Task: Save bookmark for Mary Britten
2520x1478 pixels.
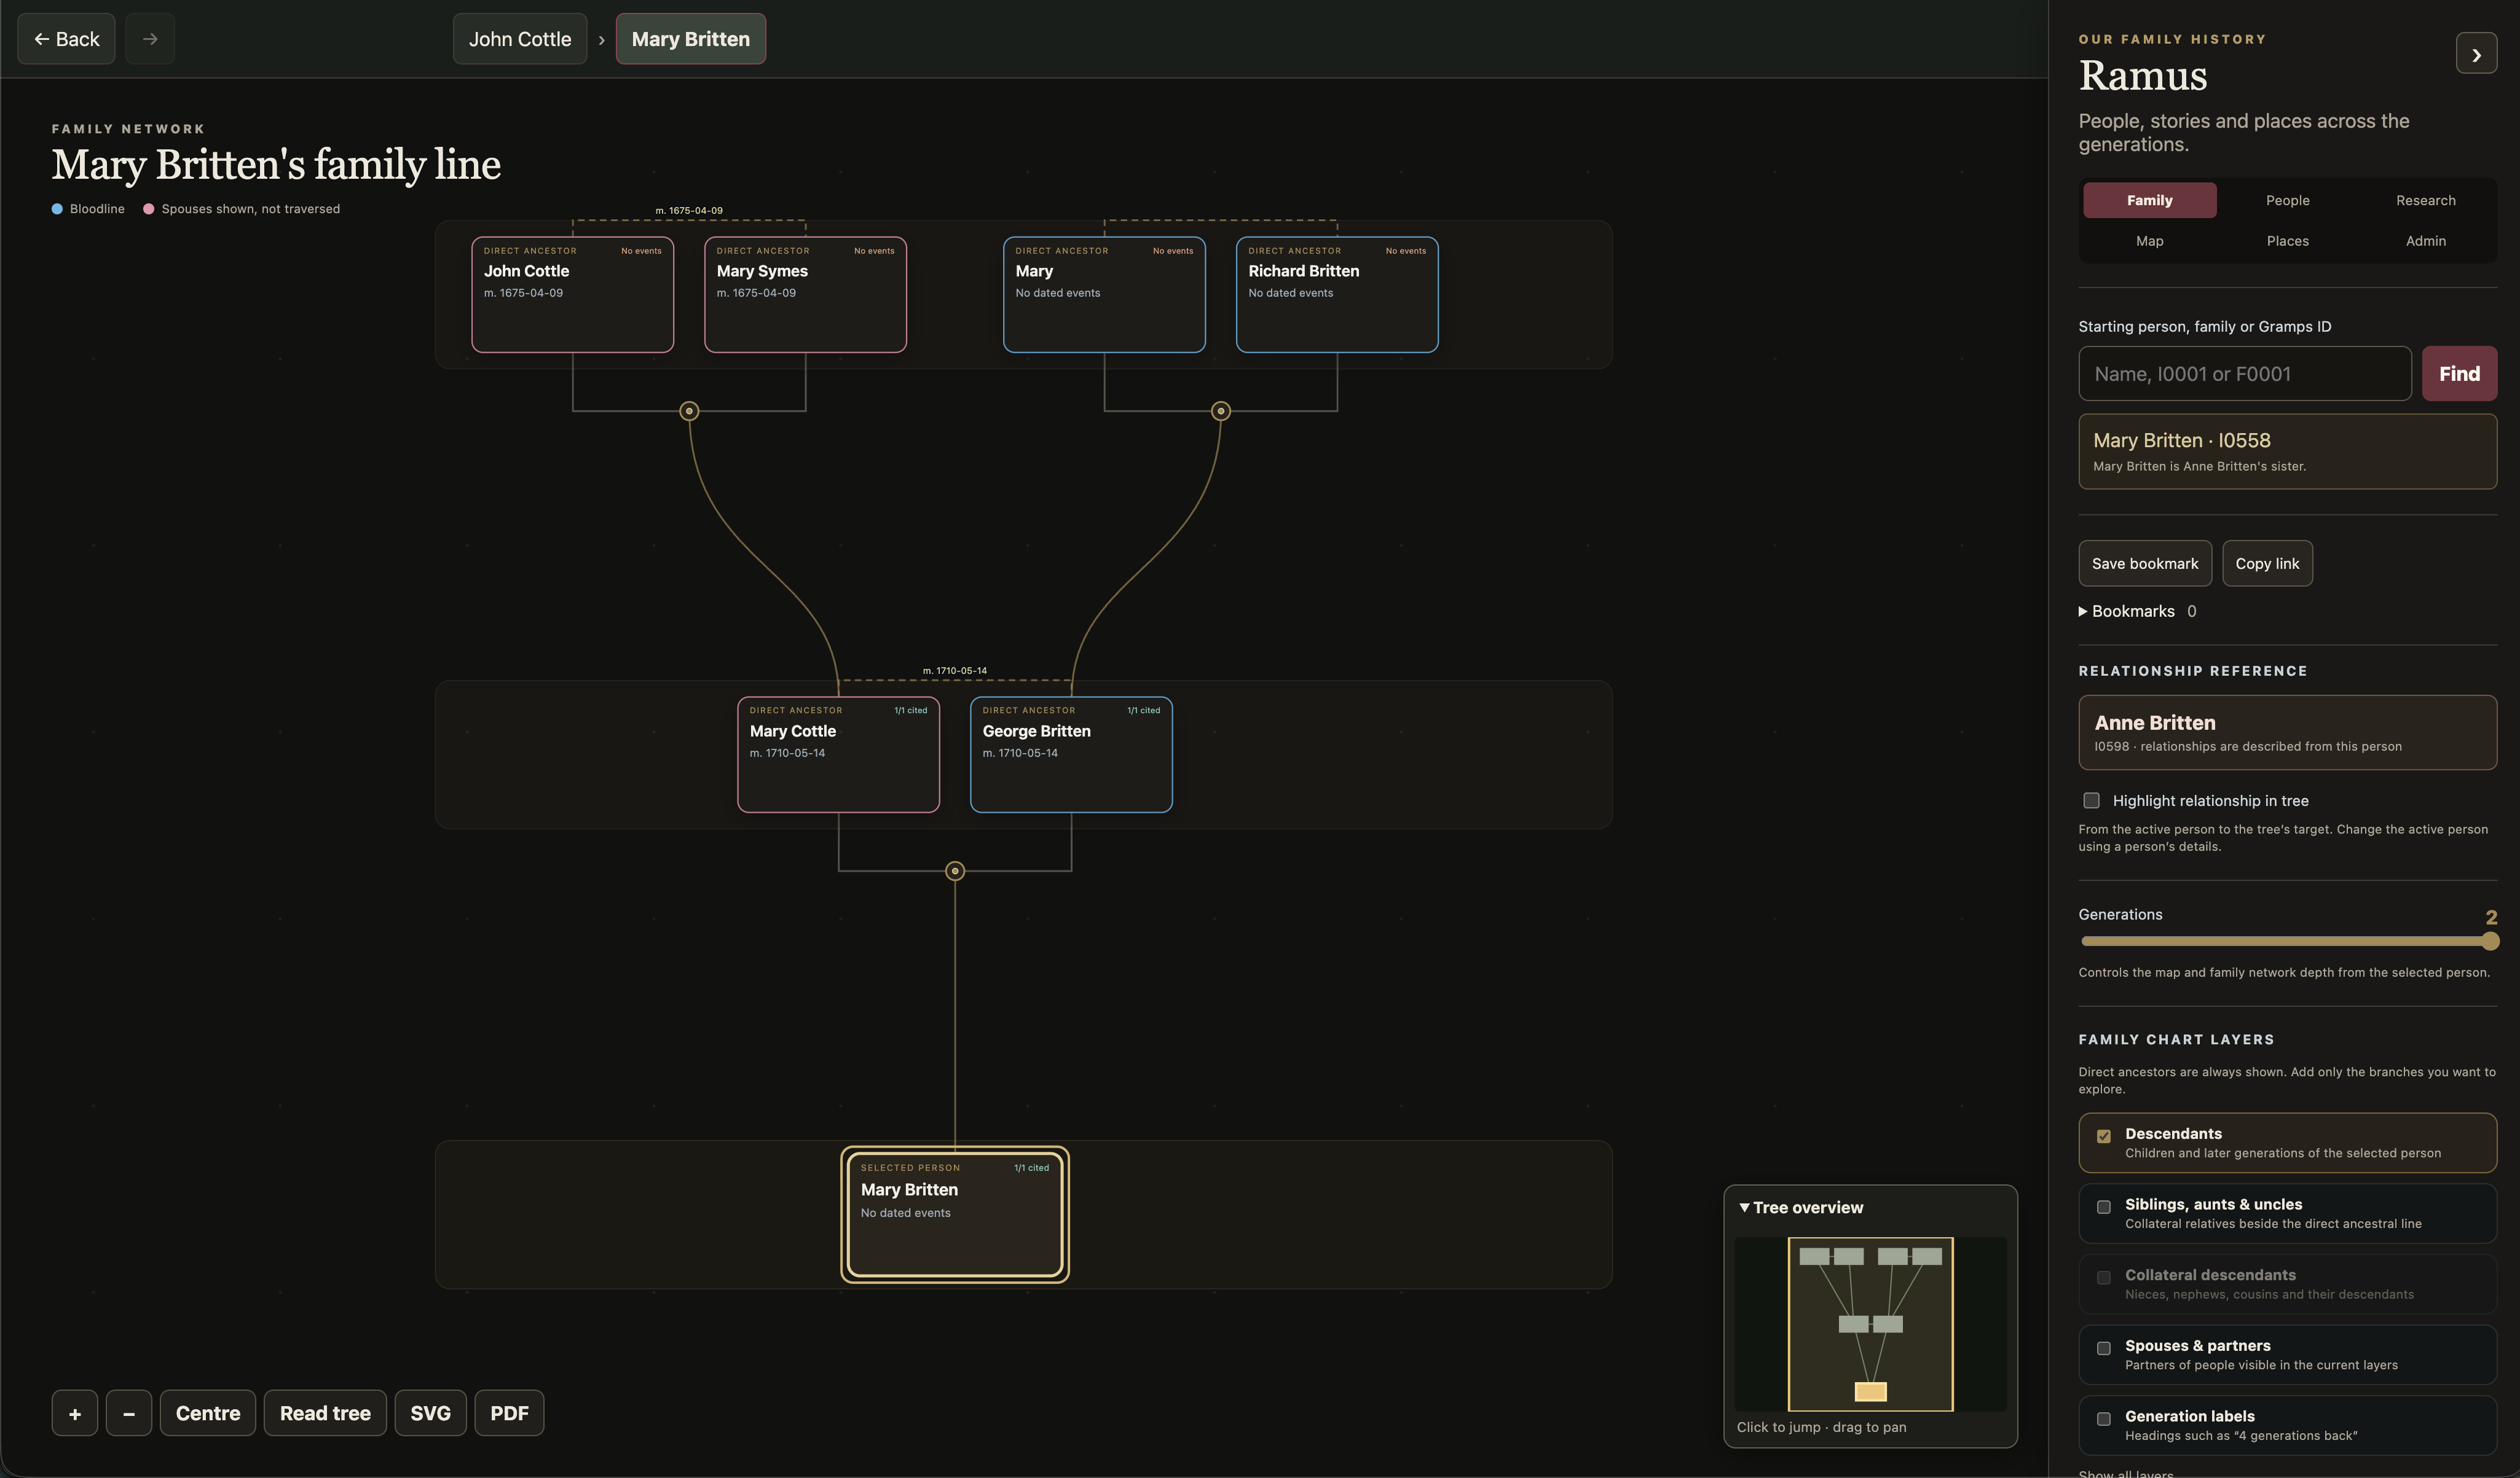Action: point(2145,564)
